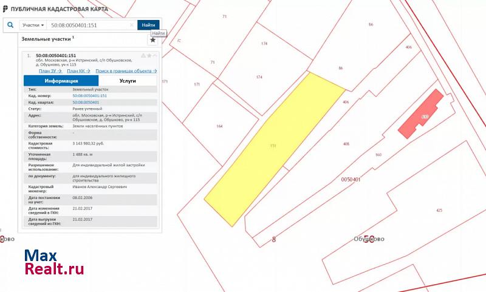The height and width of the screenshot is (292, 486).
Task: Toggle the small star on the result card
Action: pyautogui.click(x=149, y=55)
